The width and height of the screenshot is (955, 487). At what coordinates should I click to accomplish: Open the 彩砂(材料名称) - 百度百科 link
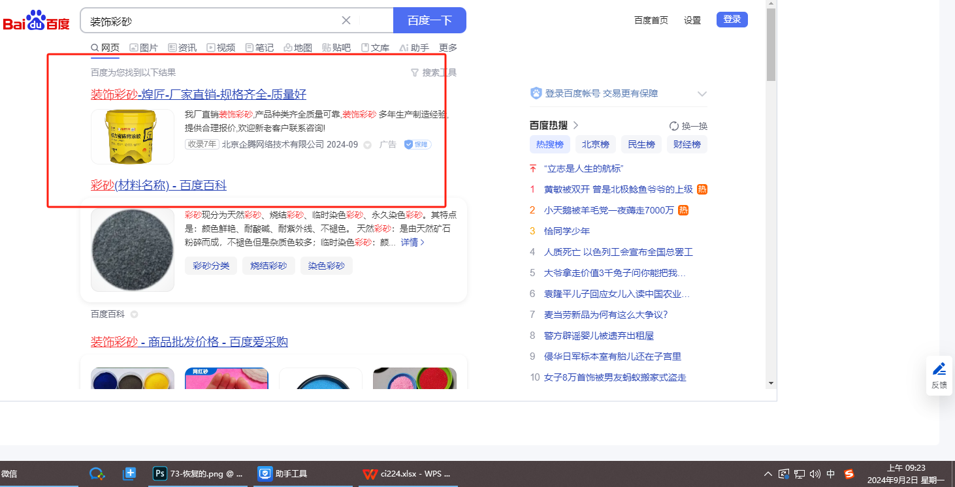[x=159, y=185]
